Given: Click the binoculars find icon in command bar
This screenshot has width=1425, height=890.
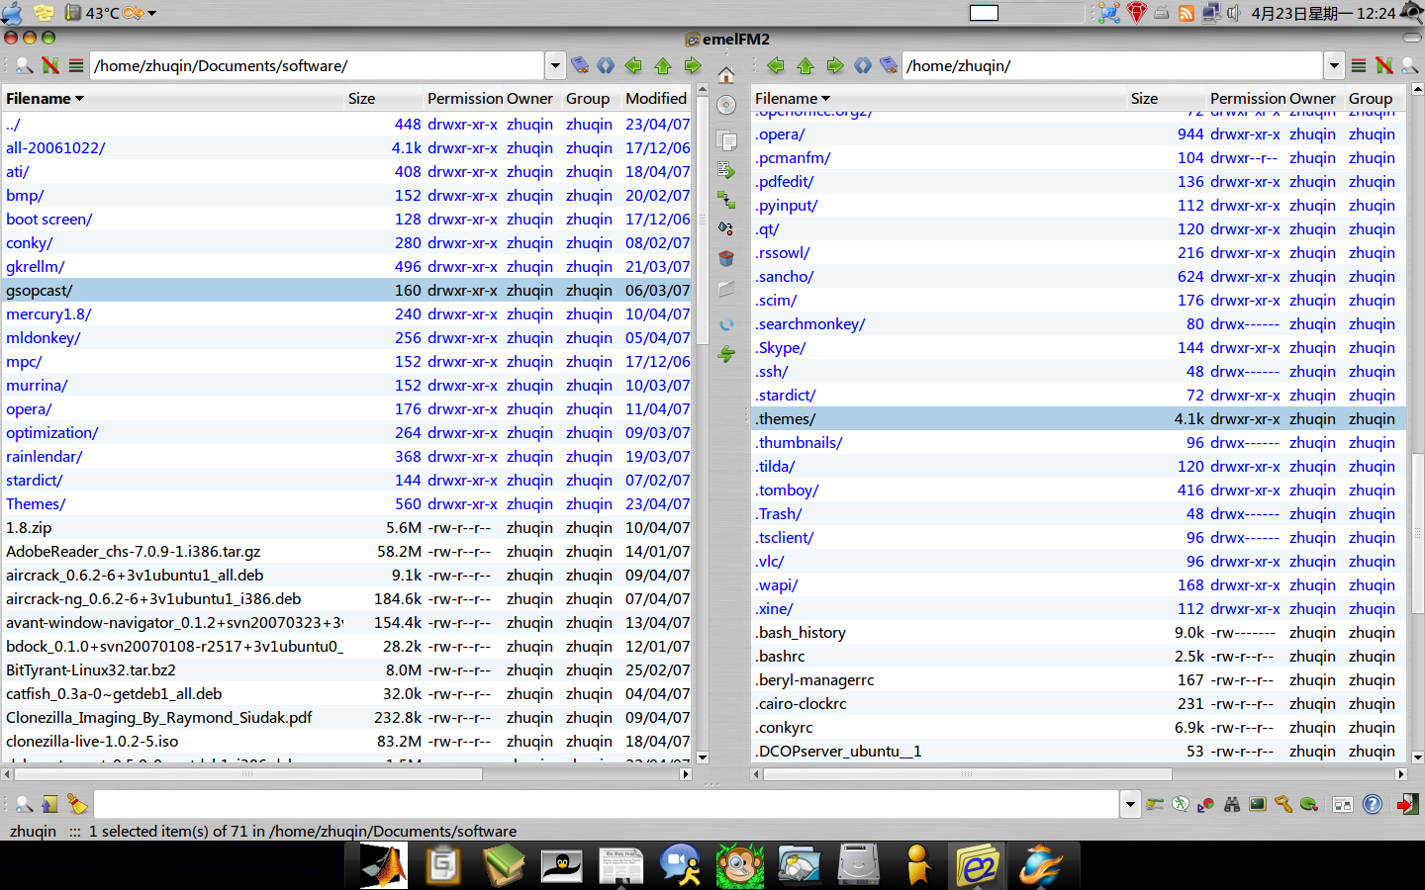Looking at the screenshot, I should (x=1232, y=804).
